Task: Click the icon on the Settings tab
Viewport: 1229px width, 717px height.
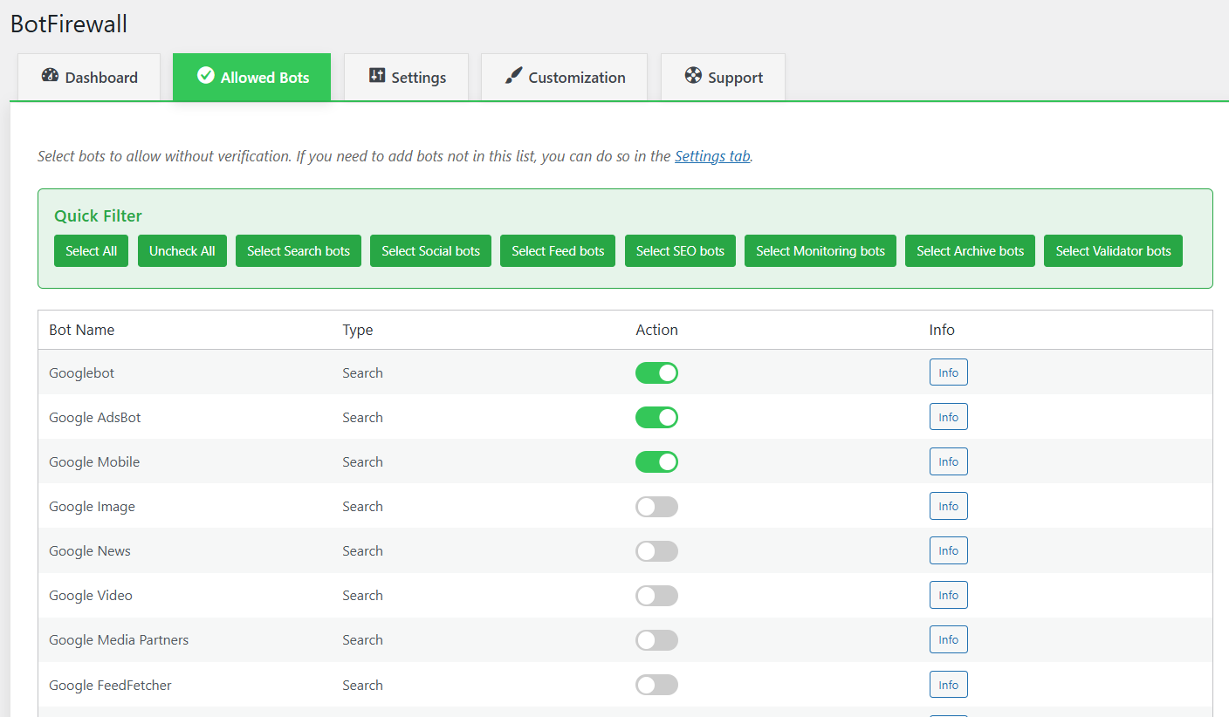Action: 377,77
